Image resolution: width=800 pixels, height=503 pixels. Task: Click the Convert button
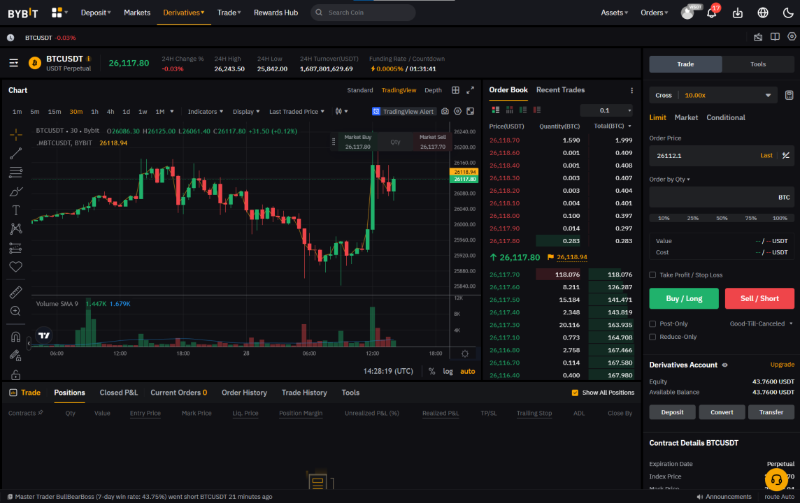pyautogui.click(x=722, y=412)
